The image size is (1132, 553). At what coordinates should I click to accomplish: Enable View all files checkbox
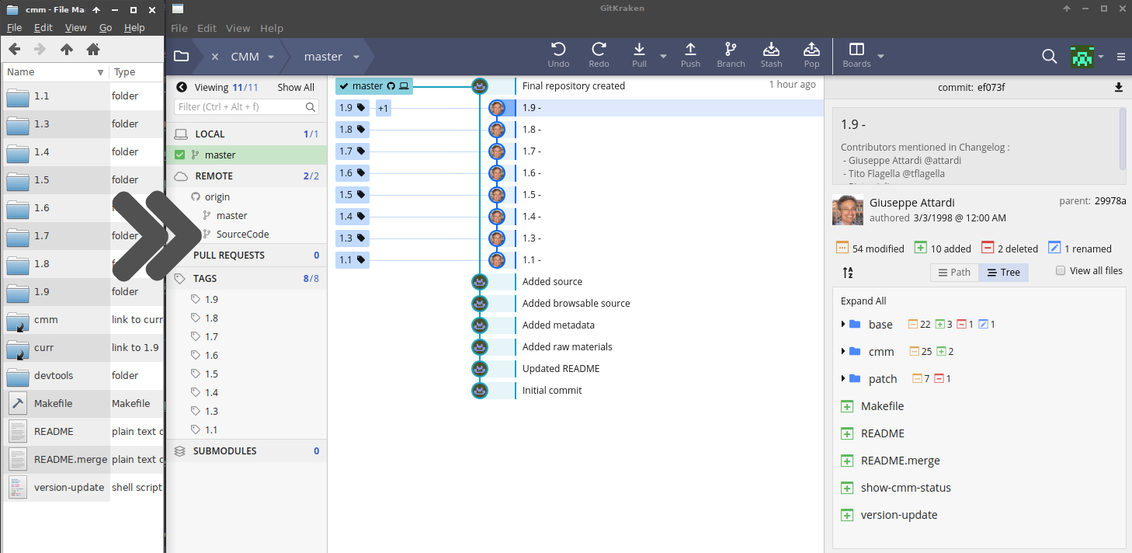click(x=1060, y=270)
